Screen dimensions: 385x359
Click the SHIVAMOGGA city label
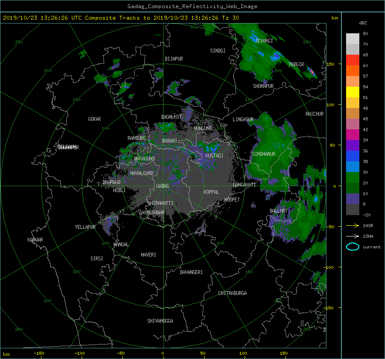(x=160, y=321)
